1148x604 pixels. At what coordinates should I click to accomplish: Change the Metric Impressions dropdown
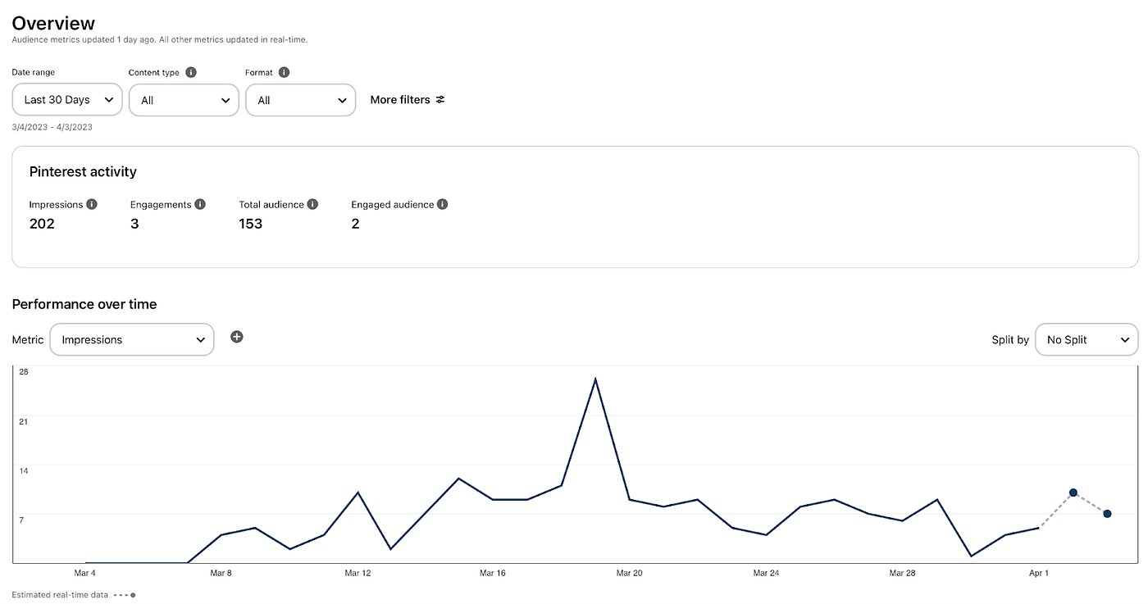tap(132, 339)
